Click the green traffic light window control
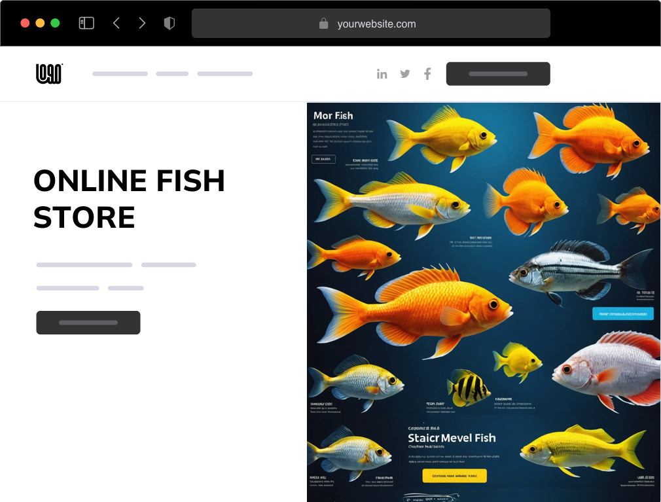Screen dimensions: 661x502 (x=56, y=22)
